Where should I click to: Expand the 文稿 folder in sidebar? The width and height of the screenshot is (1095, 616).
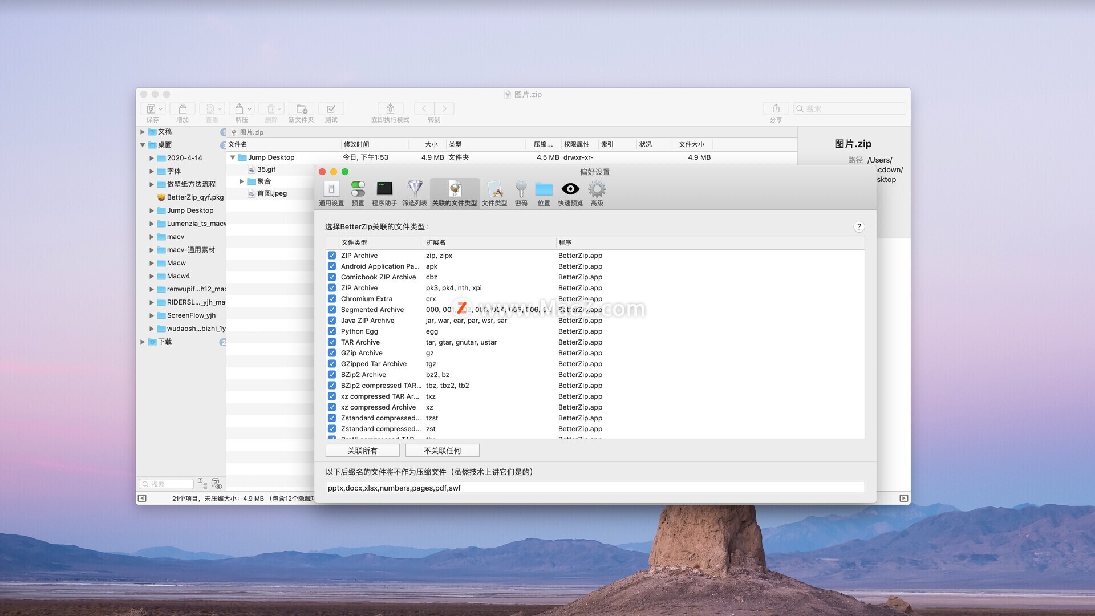click(x=143, y=132)
